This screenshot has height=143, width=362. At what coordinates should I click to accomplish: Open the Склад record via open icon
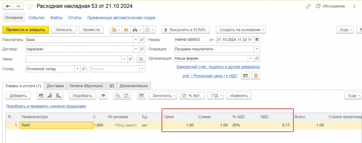[x=84, y=69]
